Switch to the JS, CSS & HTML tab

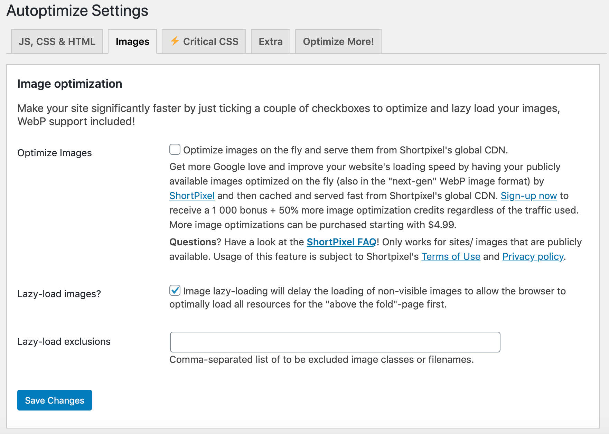(x=57, y=41)
